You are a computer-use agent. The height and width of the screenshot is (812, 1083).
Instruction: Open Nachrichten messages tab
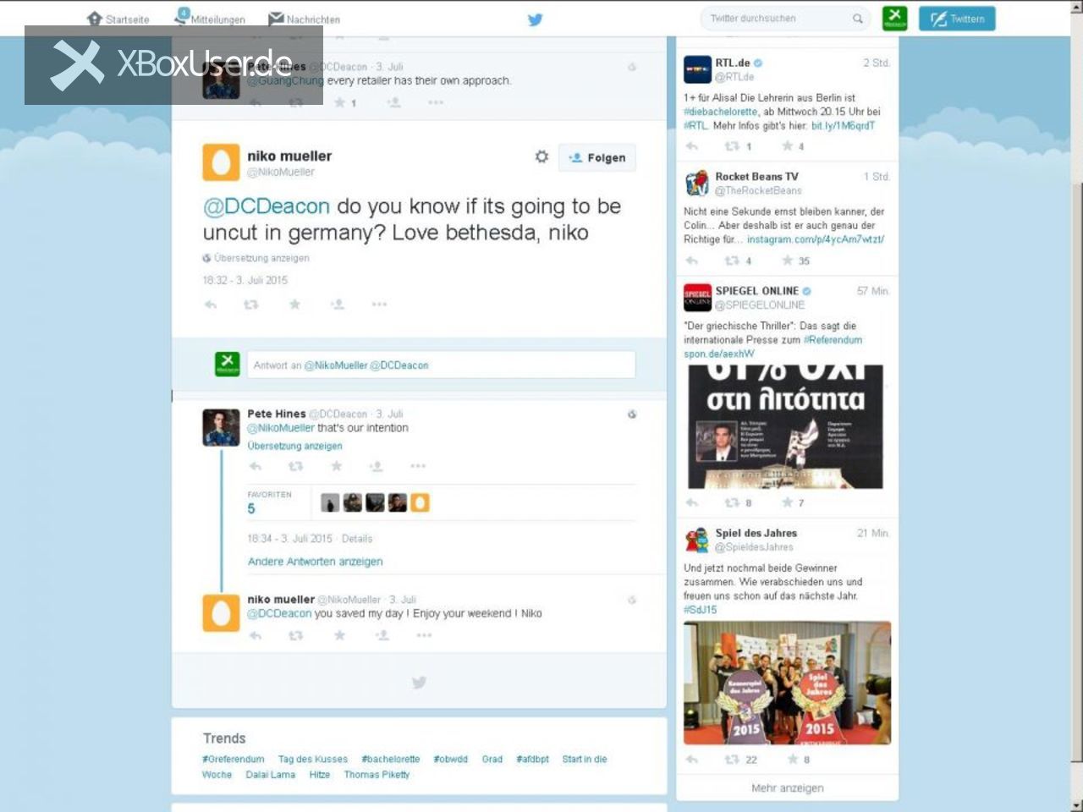(304, 19)
